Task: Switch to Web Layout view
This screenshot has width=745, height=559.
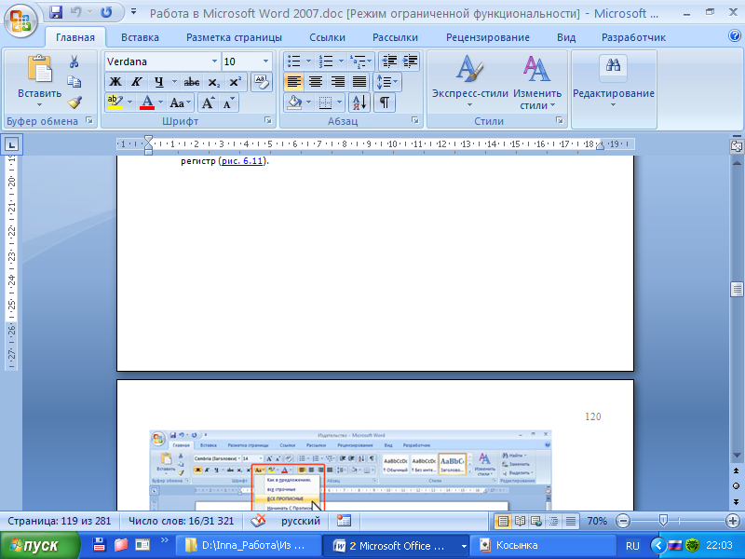Action: tap(536, 522)
